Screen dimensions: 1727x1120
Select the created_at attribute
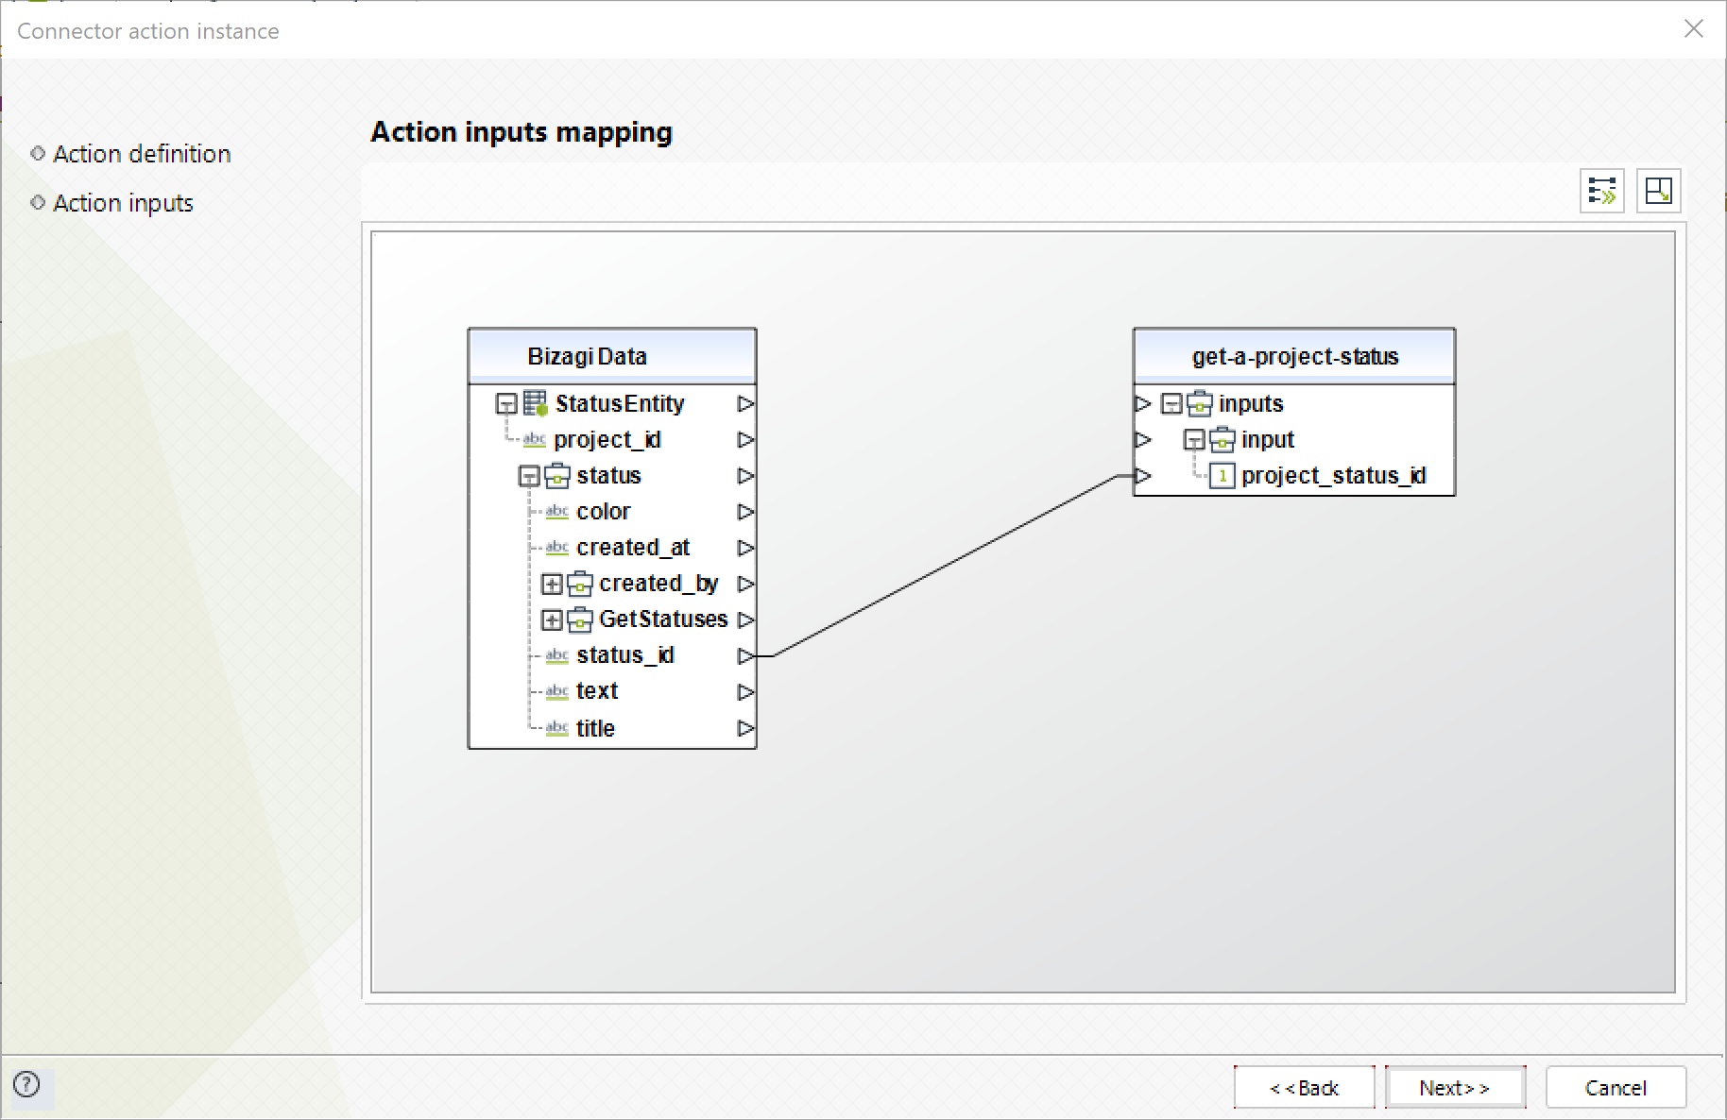(633, 548)
